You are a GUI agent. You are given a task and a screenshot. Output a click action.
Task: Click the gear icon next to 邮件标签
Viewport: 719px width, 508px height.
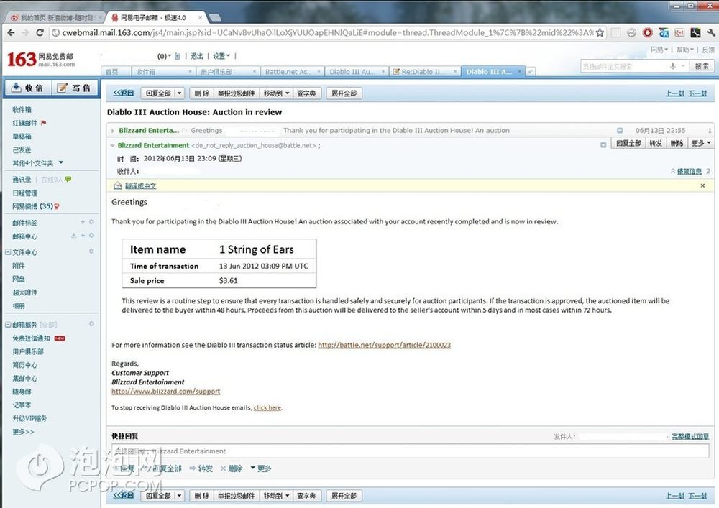tap(92, 222)
